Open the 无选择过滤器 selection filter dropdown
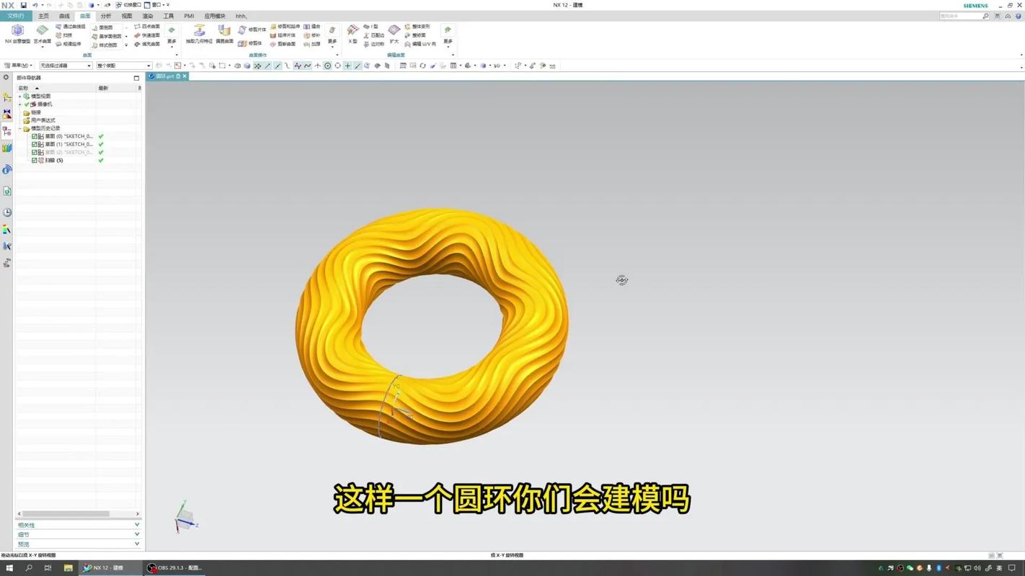1025x576 pixels. [65, 66]
